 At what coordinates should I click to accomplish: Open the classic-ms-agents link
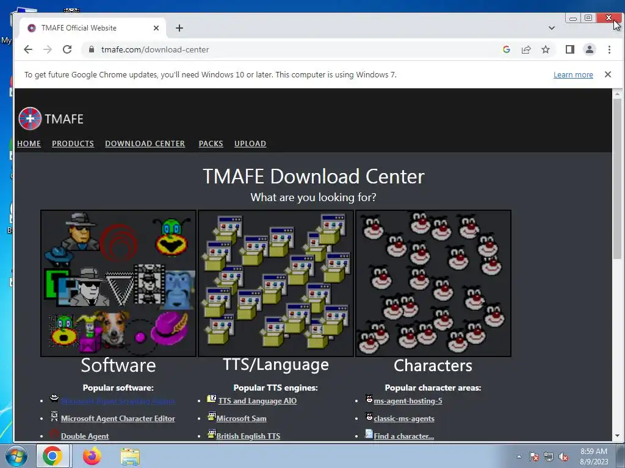[404, 418]
